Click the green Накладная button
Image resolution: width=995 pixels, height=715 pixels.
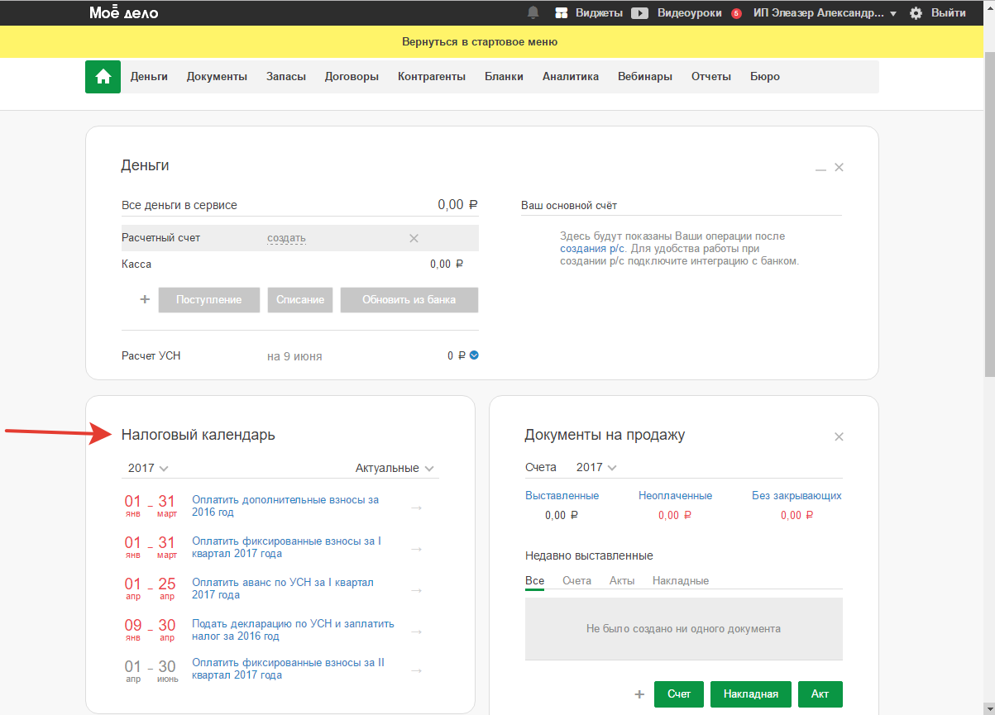[750, 694]
